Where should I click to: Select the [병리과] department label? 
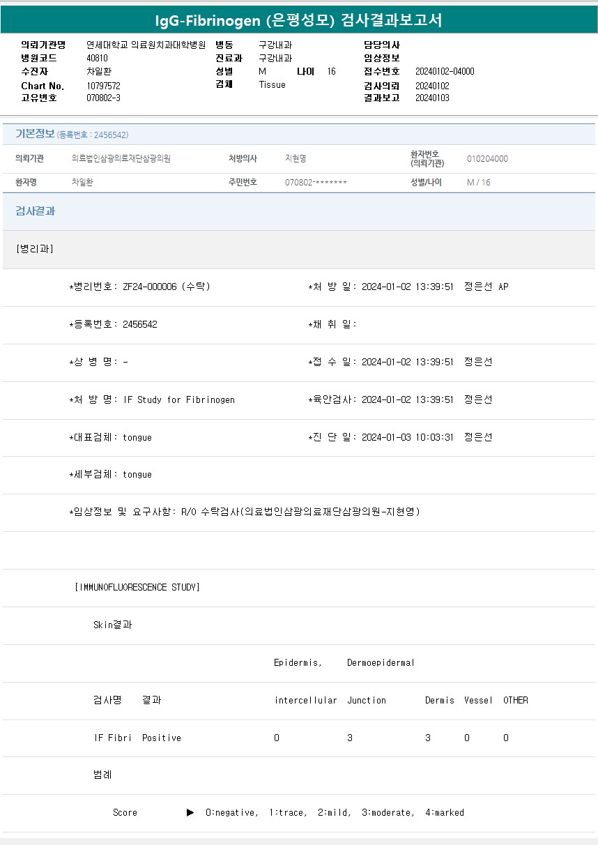coord(34,249)
